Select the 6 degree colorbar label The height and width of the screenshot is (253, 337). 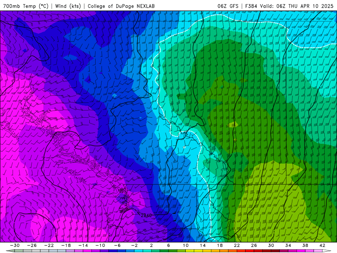[x=168, y=245]
